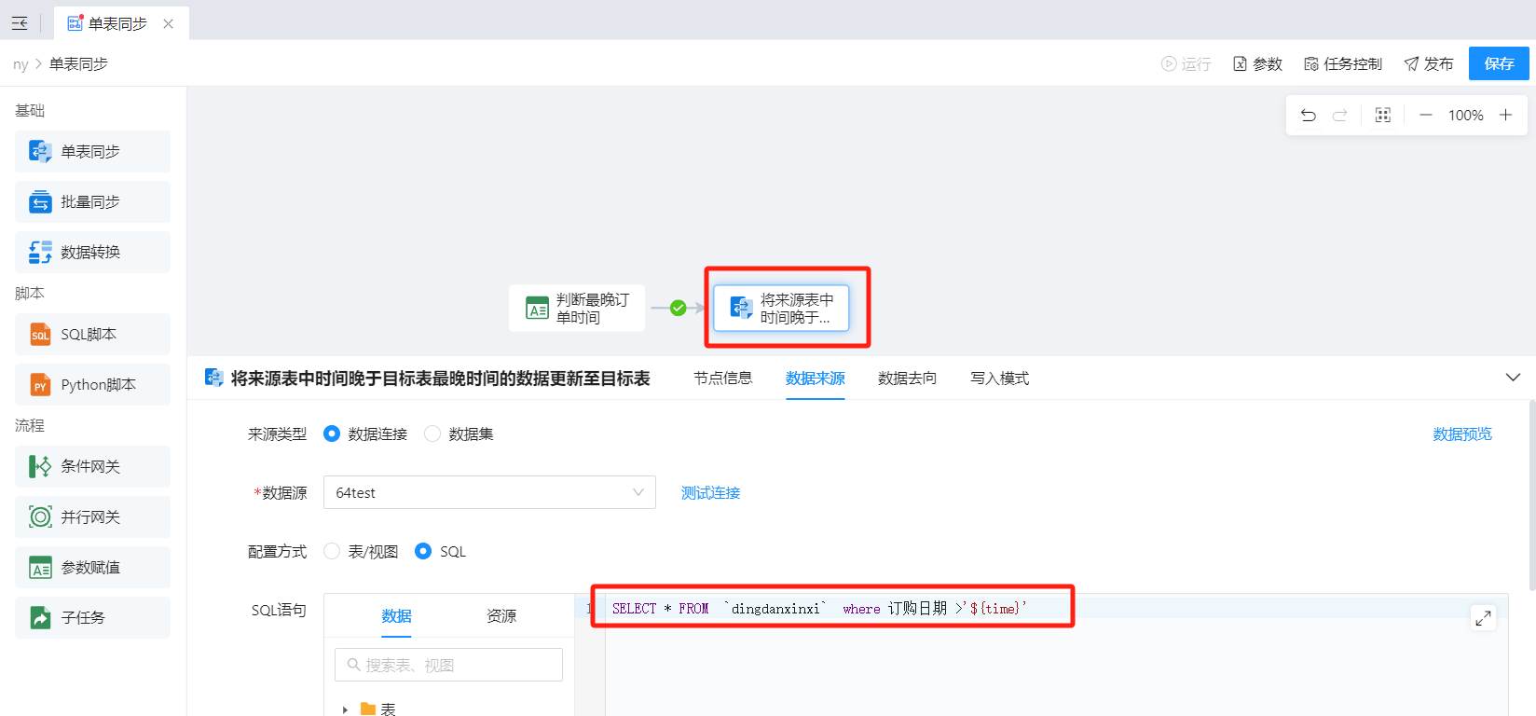Click the 保存 button
Viewport: 1536px width, 716px height.
click(x=1499, y=63)
